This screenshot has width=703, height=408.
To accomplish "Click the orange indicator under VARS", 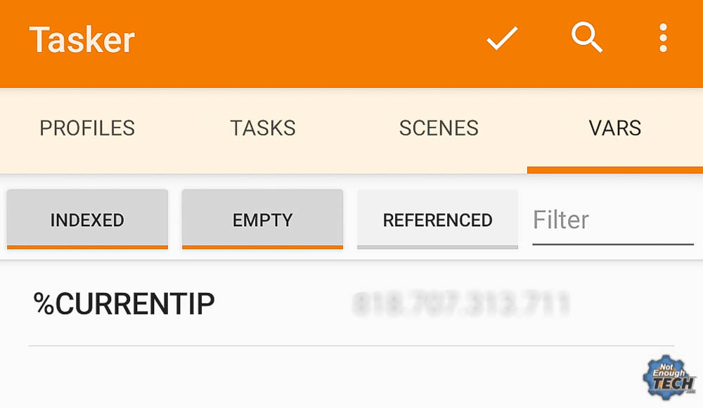I will click(x=615, y=170).
